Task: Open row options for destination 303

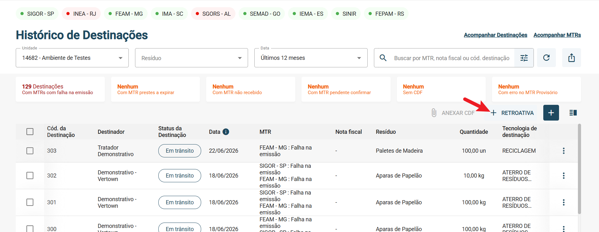Action: click(564, 151)
